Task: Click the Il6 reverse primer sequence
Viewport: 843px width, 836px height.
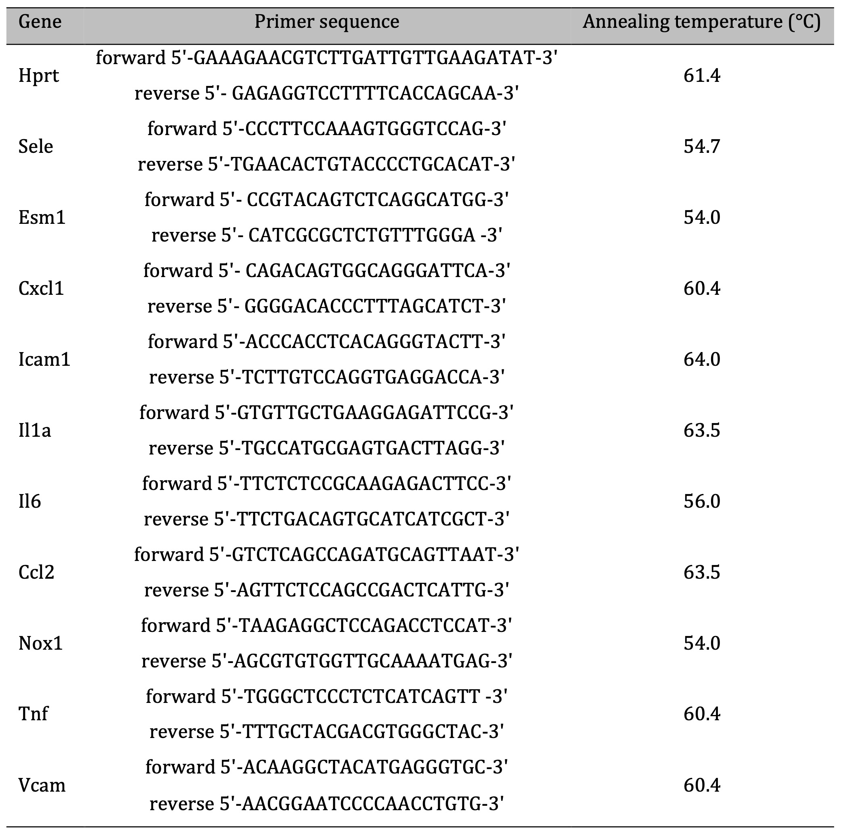Action: [x=327, y=519]
